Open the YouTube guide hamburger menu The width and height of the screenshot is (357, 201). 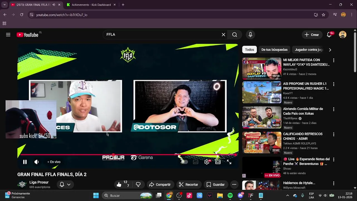click(x=8, y=35)
